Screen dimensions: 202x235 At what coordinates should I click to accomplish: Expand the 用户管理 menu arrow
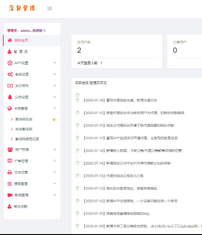tap(55, 149)
